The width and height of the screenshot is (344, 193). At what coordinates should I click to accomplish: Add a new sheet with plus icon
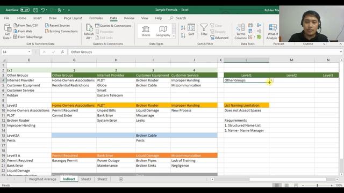[x=121, y=179]
